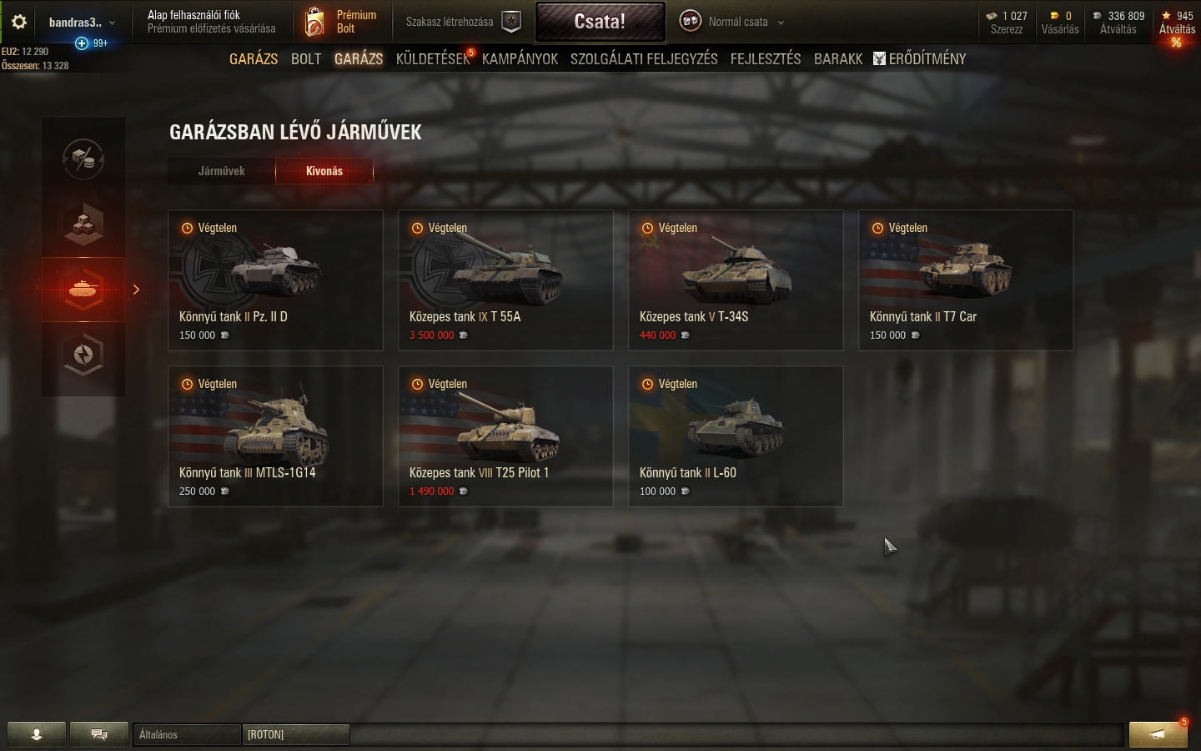Image resolution: width=1201 pixels, height=751 pixels.
Task: Switch to the Járművek tab
Action: 222,171
